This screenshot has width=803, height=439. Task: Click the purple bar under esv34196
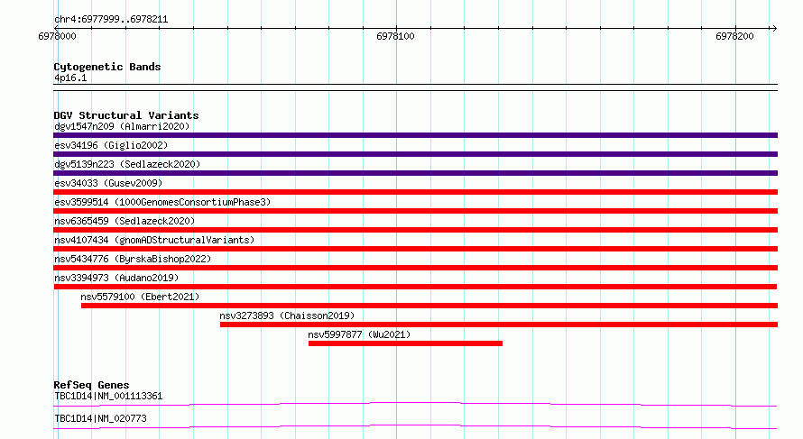(x=415, y=154)
